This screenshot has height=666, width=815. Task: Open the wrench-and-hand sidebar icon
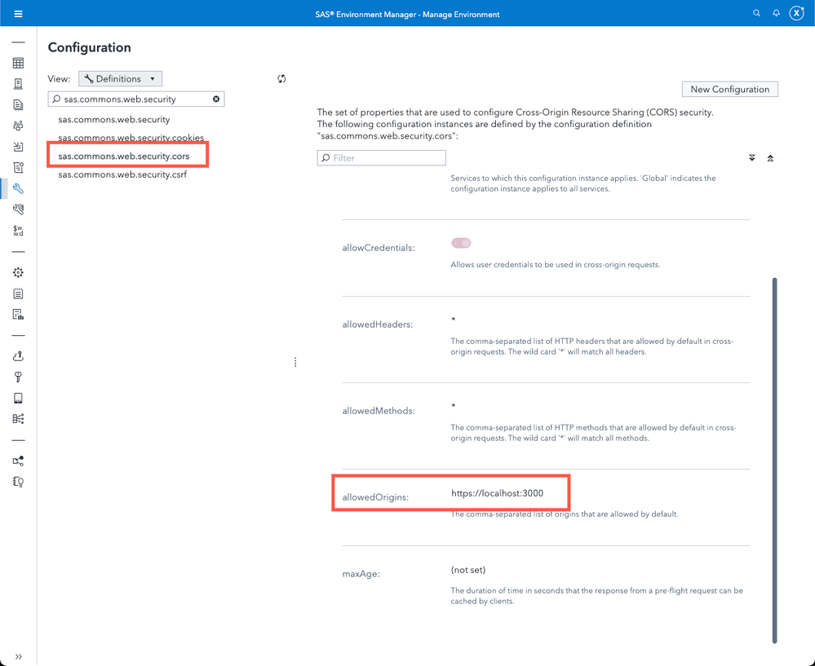pyautogui.click(x=18, y=210)
